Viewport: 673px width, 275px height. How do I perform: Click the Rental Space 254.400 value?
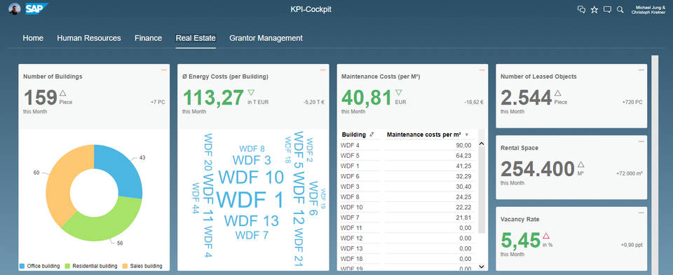(538, 169)
